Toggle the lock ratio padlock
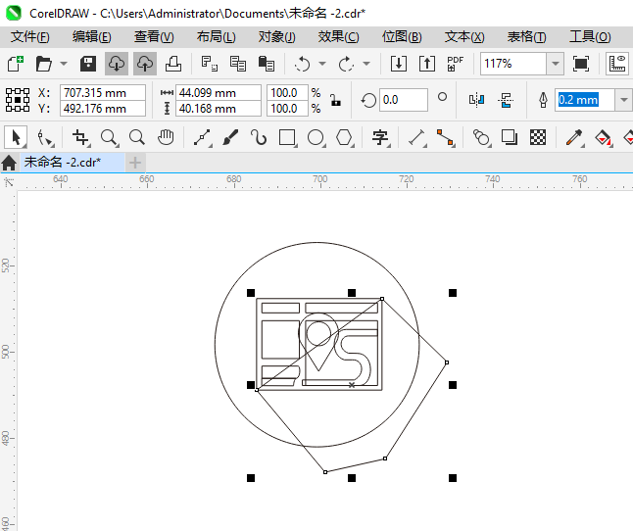This screenshot has height=531, width=633. [x=335, y=100]
